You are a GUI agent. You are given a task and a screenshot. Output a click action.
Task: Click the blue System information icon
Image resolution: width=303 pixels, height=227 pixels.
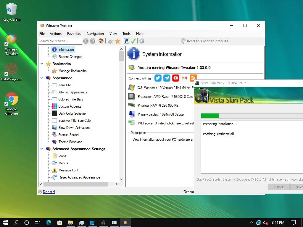pos(133,54)
